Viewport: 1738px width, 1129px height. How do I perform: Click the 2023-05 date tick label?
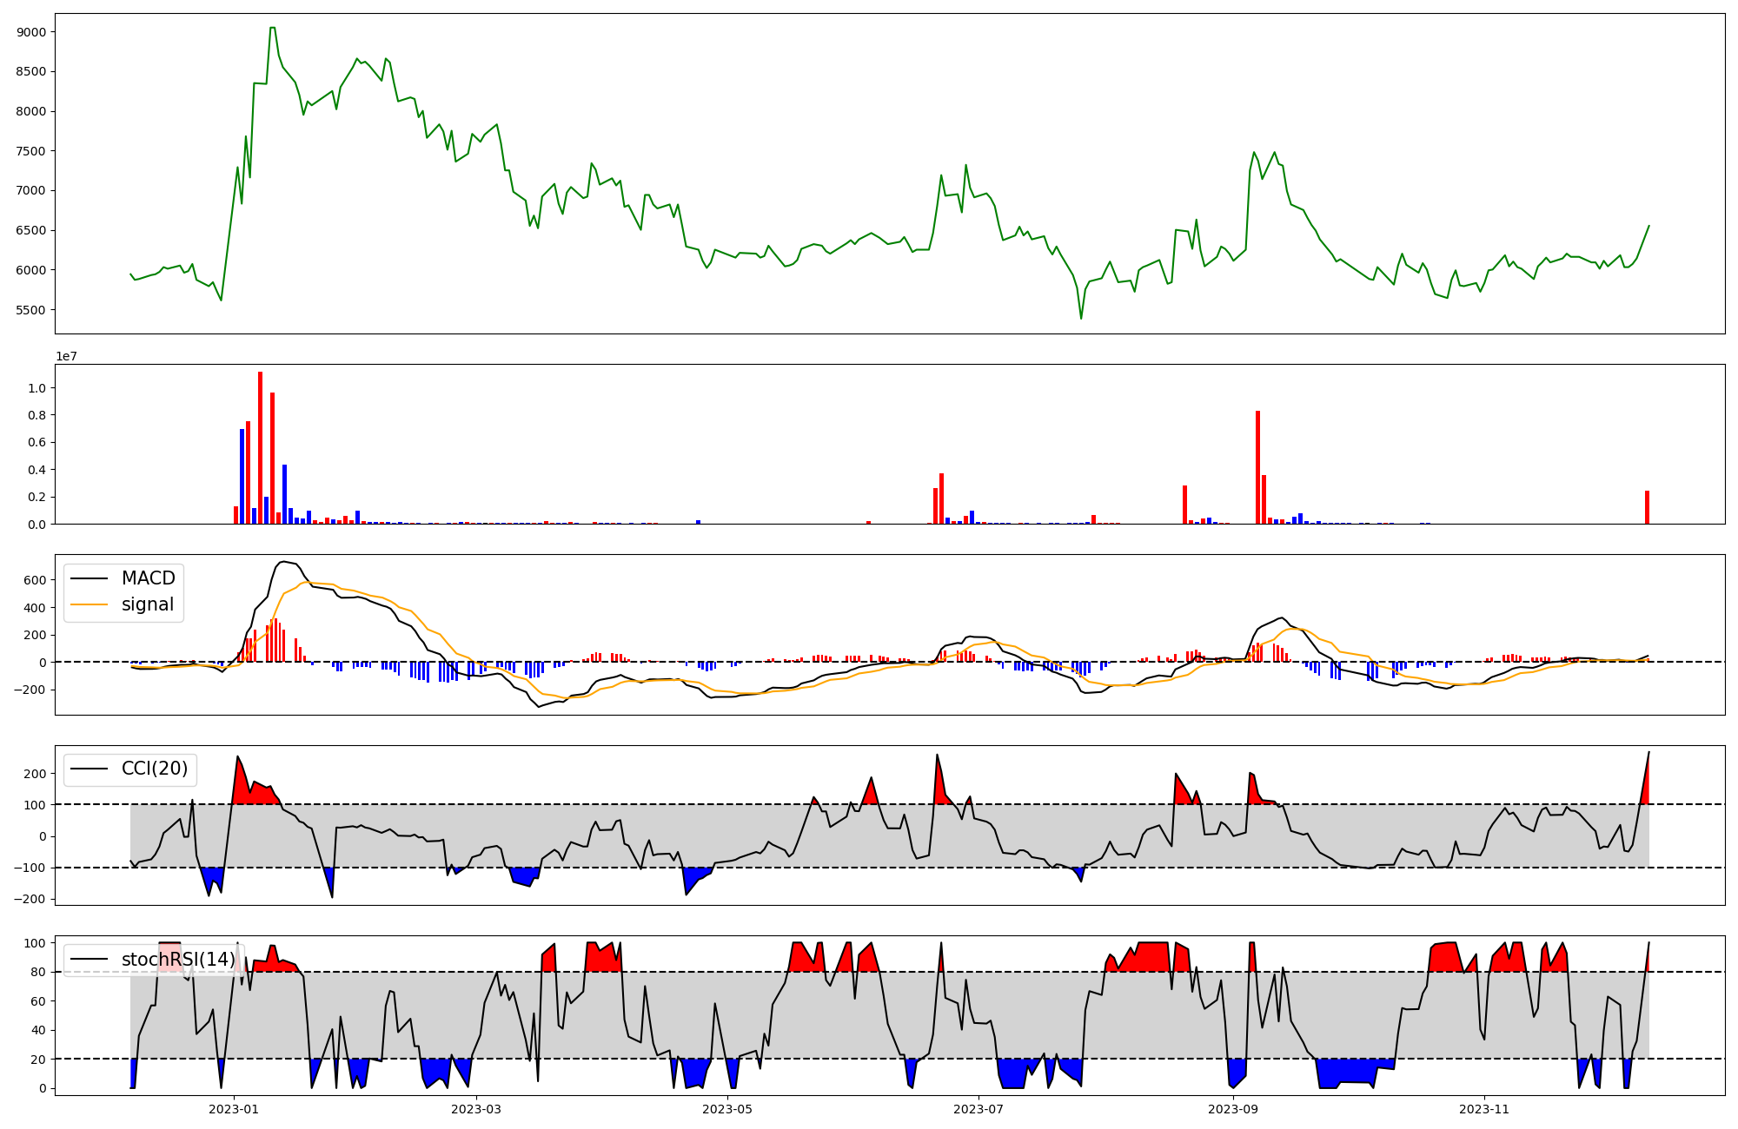[727, 1109]
